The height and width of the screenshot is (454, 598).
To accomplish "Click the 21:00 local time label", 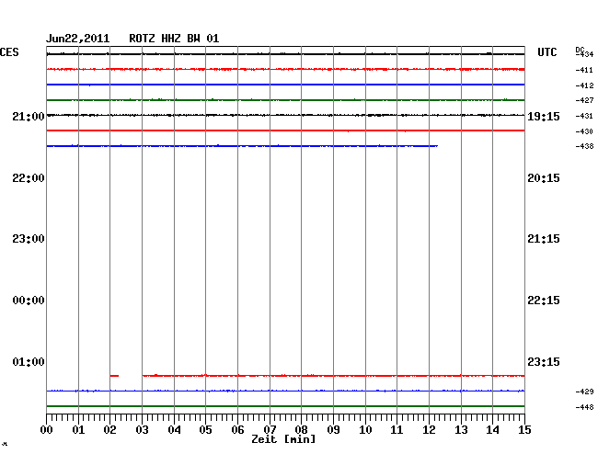I will pos(29,117).
